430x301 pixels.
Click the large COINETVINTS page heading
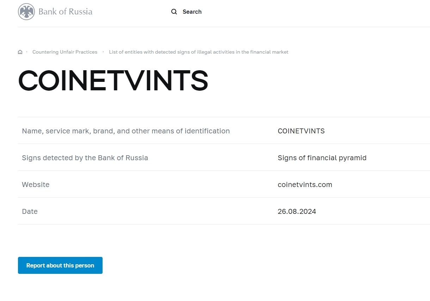pos(113,80)
